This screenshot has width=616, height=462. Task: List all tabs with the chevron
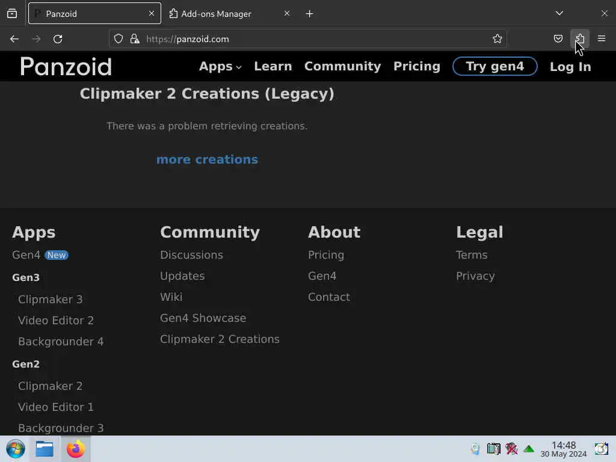point(559,13)
